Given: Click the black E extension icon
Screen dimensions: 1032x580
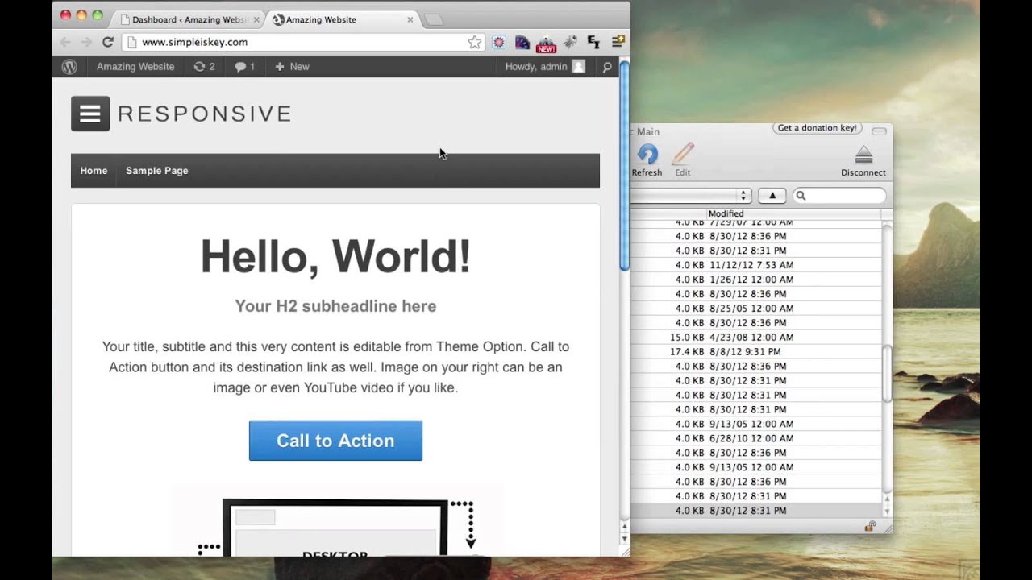Looking at the screenshot, I should (x=594, y=42).
